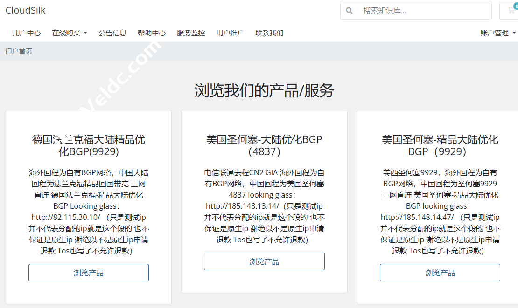
Task: Open the 联系我们 page
Action: [x=269, y=33]
